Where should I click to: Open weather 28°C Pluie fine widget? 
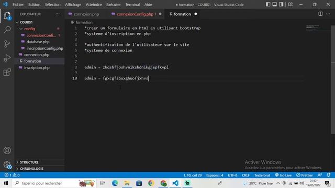pyautogui.click(x=258, y=183)
